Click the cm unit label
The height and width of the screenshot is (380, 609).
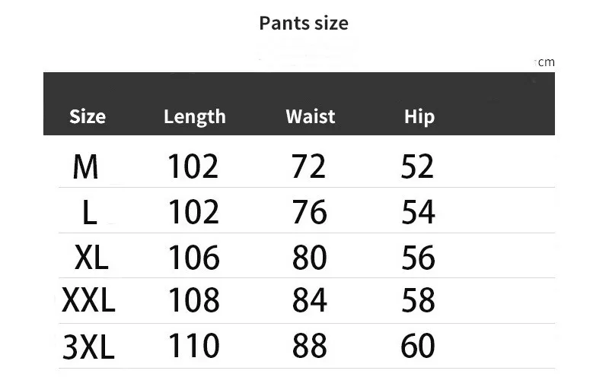(546, 62)
